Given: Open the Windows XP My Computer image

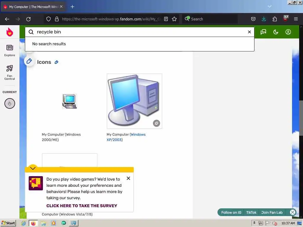Looking at the screenshot, I should click(x=134, y=101).
